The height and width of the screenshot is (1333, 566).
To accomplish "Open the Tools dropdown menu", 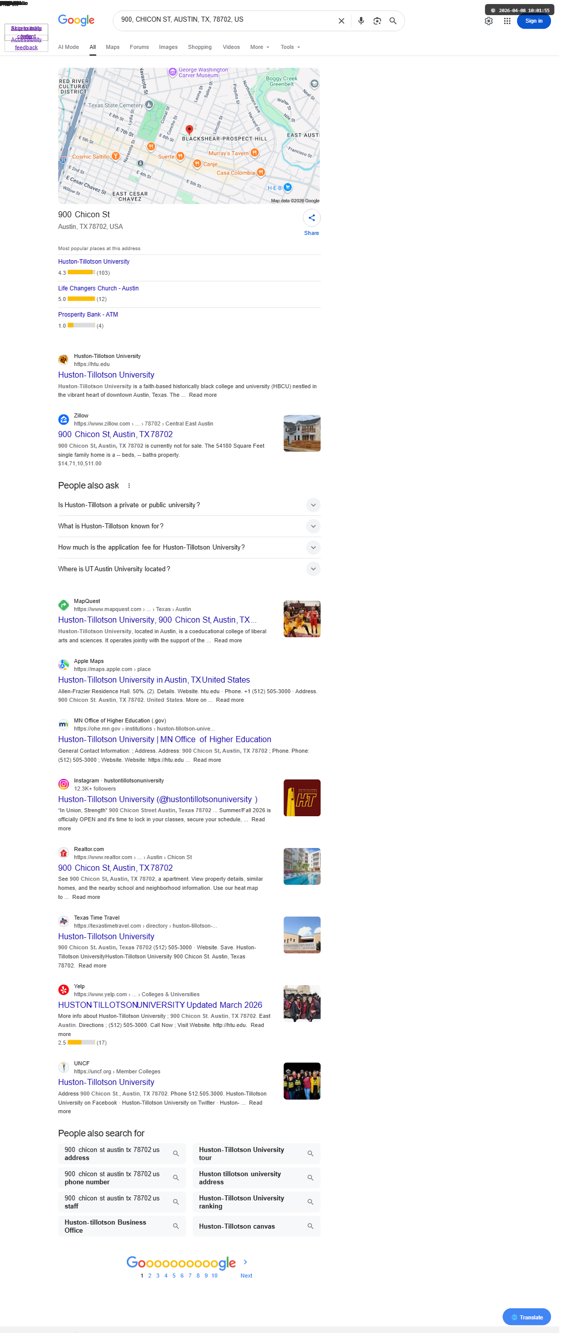I will pyautogui.click(x=290, y=47).
